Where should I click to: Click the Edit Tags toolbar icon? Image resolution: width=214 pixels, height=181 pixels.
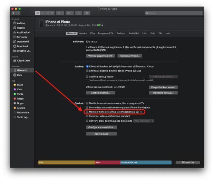87,13
